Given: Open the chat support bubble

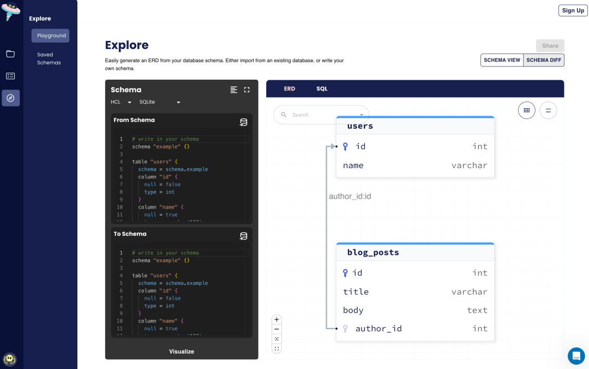Looking at the screenshot, I should point(576,355).
